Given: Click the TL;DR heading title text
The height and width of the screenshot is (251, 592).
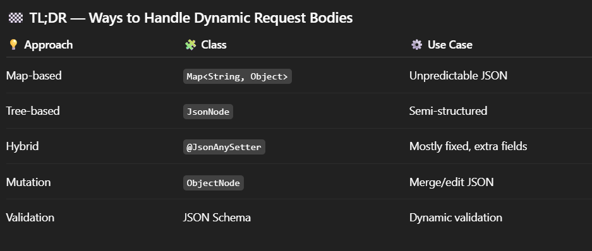Looking at the screenshot, I should [x=191, y=18].
